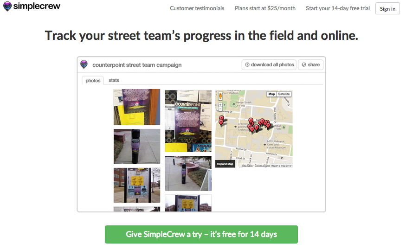Click the download all photos button
The image size is (406, 250).
269,64
